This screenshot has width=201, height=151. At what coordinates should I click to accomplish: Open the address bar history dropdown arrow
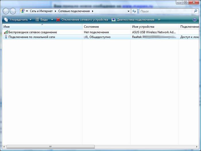pyautogui.click(x=128, y=11)
